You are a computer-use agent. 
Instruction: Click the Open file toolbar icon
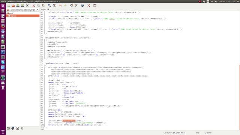[x=13, y=6]
